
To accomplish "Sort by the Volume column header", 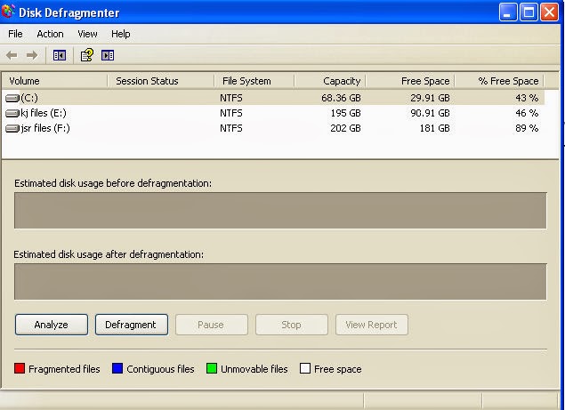I will pyautogui.click(x=55, y=81).
